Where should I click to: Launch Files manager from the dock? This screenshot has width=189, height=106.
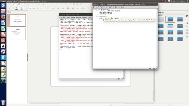tap(3, 11)
